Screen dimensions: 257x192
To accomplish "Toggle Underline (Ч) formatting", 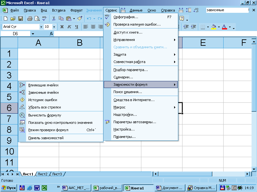I will pos(76,27).
